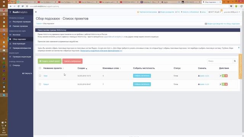Sort by Название проекта column
The height and width of the screenshot is (137, 244).
tap(53, 68)
